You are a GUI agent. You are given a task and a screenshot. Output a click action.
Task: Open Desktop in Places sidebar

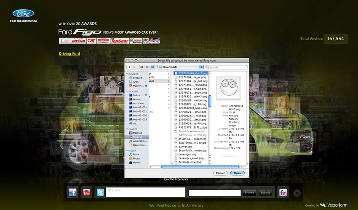(x=137, y=133)
